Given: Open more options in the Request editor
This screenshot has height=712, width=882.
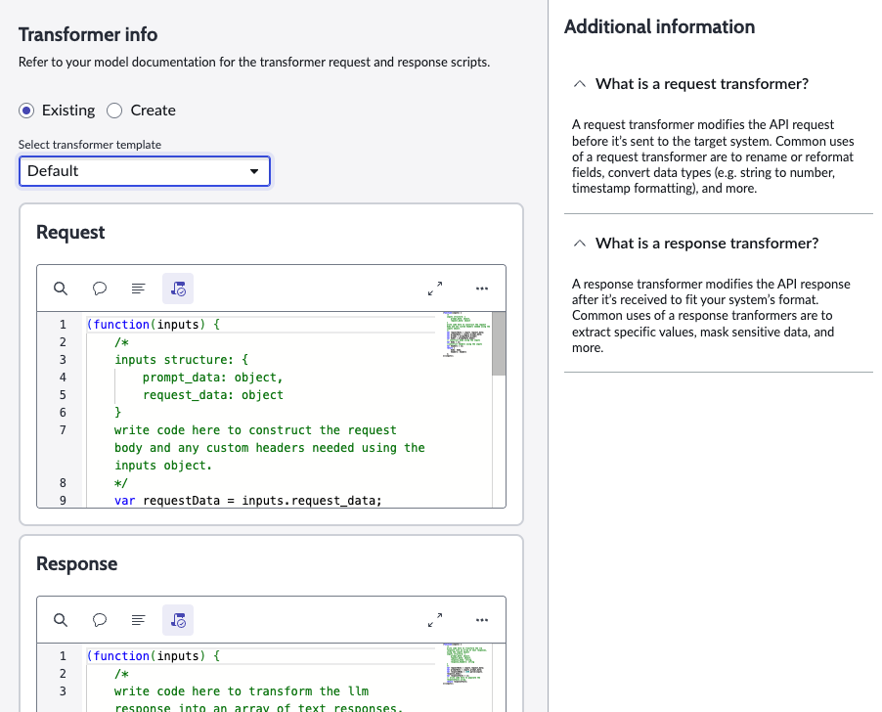Looking at the screenshot, I should point(482,289).
